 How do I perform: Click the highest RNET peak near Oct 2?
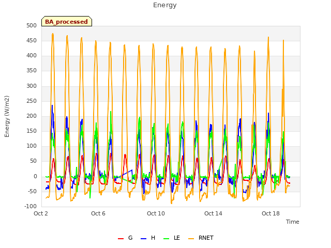tap(53, 34)
